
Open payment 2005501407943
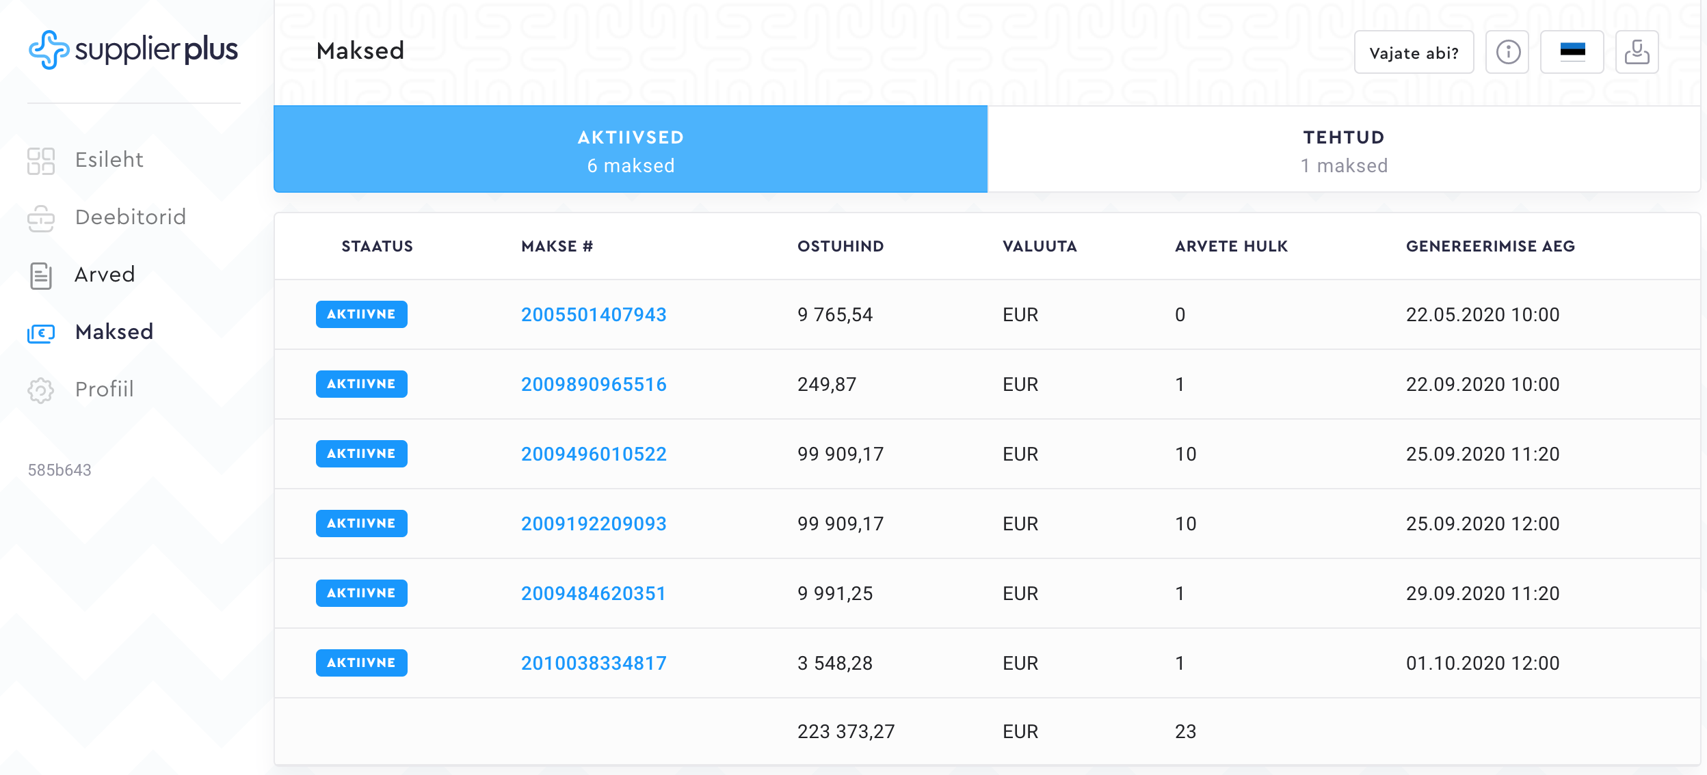coord(593,314)
